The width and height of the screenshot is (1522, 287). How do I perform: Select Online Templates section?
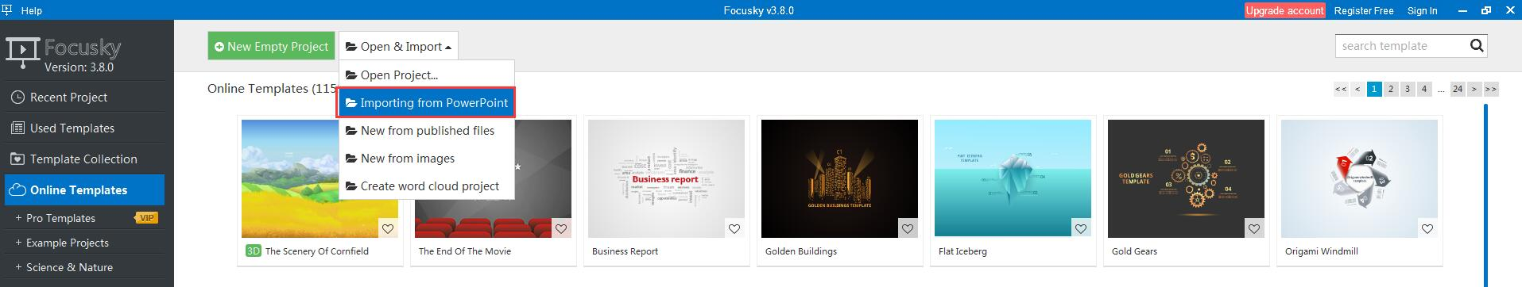coord(84,190)
